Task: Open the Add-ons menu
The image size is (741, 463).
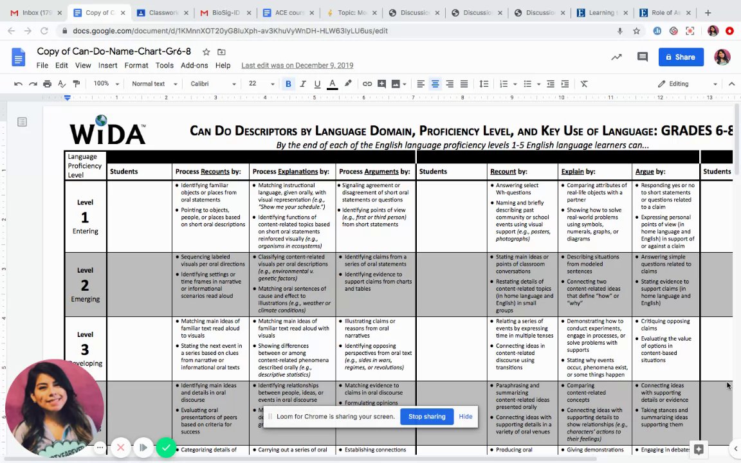Action: [x=194, y=65]
